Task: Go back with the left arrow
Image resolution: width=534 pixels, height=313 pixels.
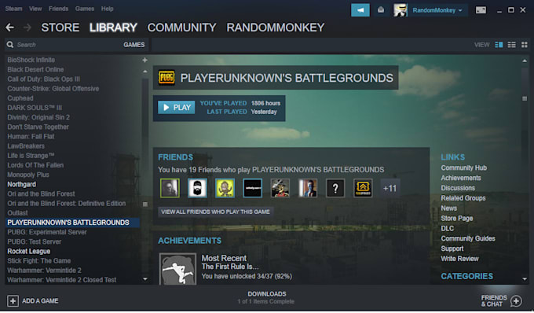Action: (x=10, y=28)
